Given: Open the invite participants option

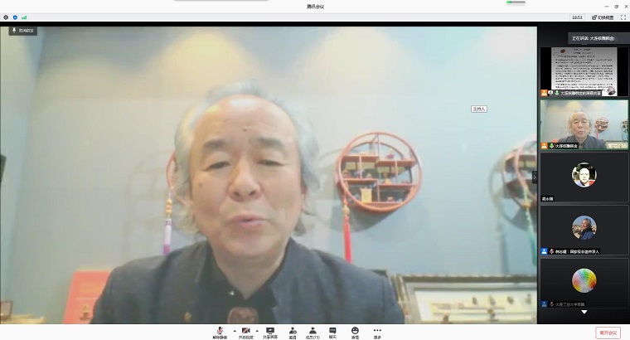Looking at the screenshot, I should (293, 331).
